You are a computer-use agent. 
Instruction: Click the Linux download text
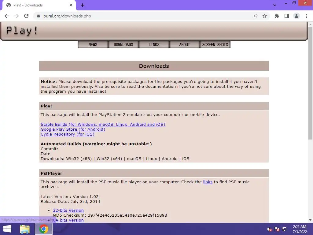coord(152,159)
